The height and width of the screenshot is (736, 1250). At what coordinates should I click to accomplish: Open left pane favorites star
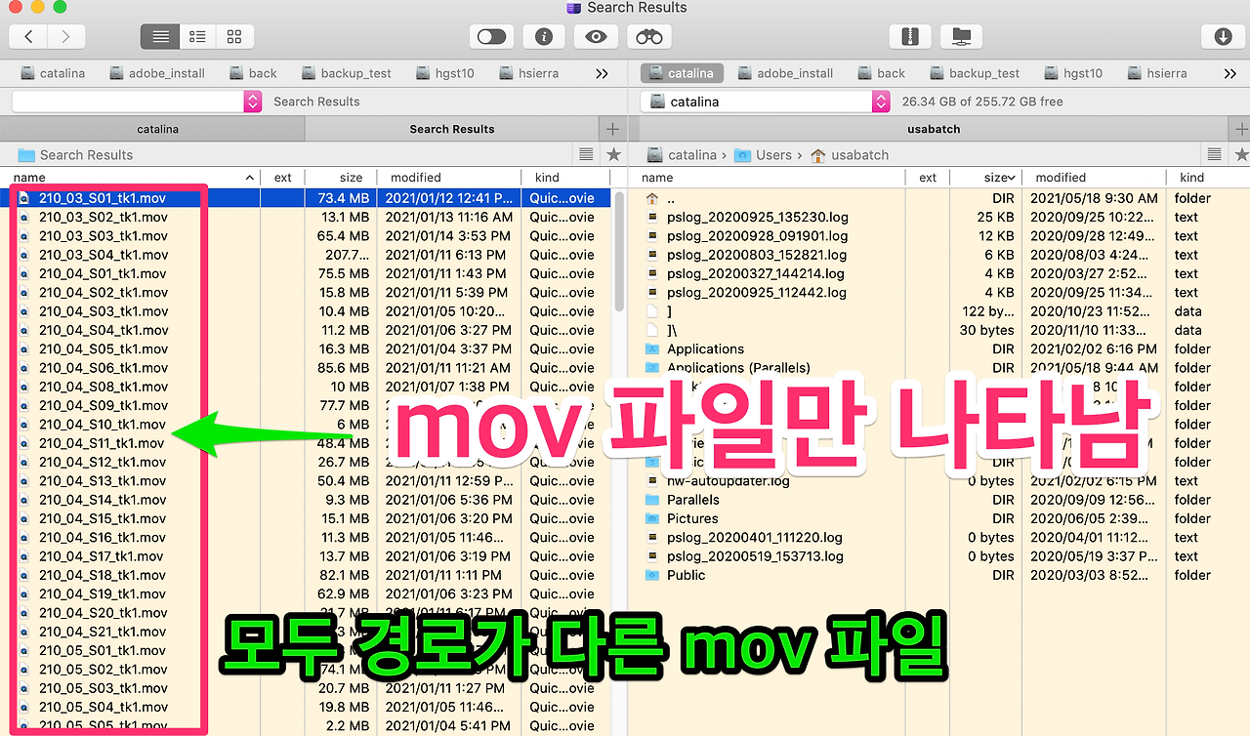click(x=613, y=154)
